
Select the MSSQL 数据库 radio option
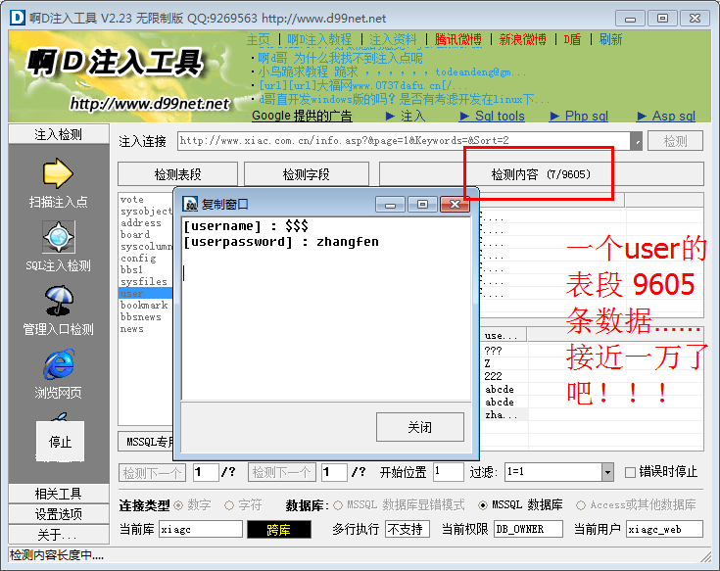coord(483,505)
